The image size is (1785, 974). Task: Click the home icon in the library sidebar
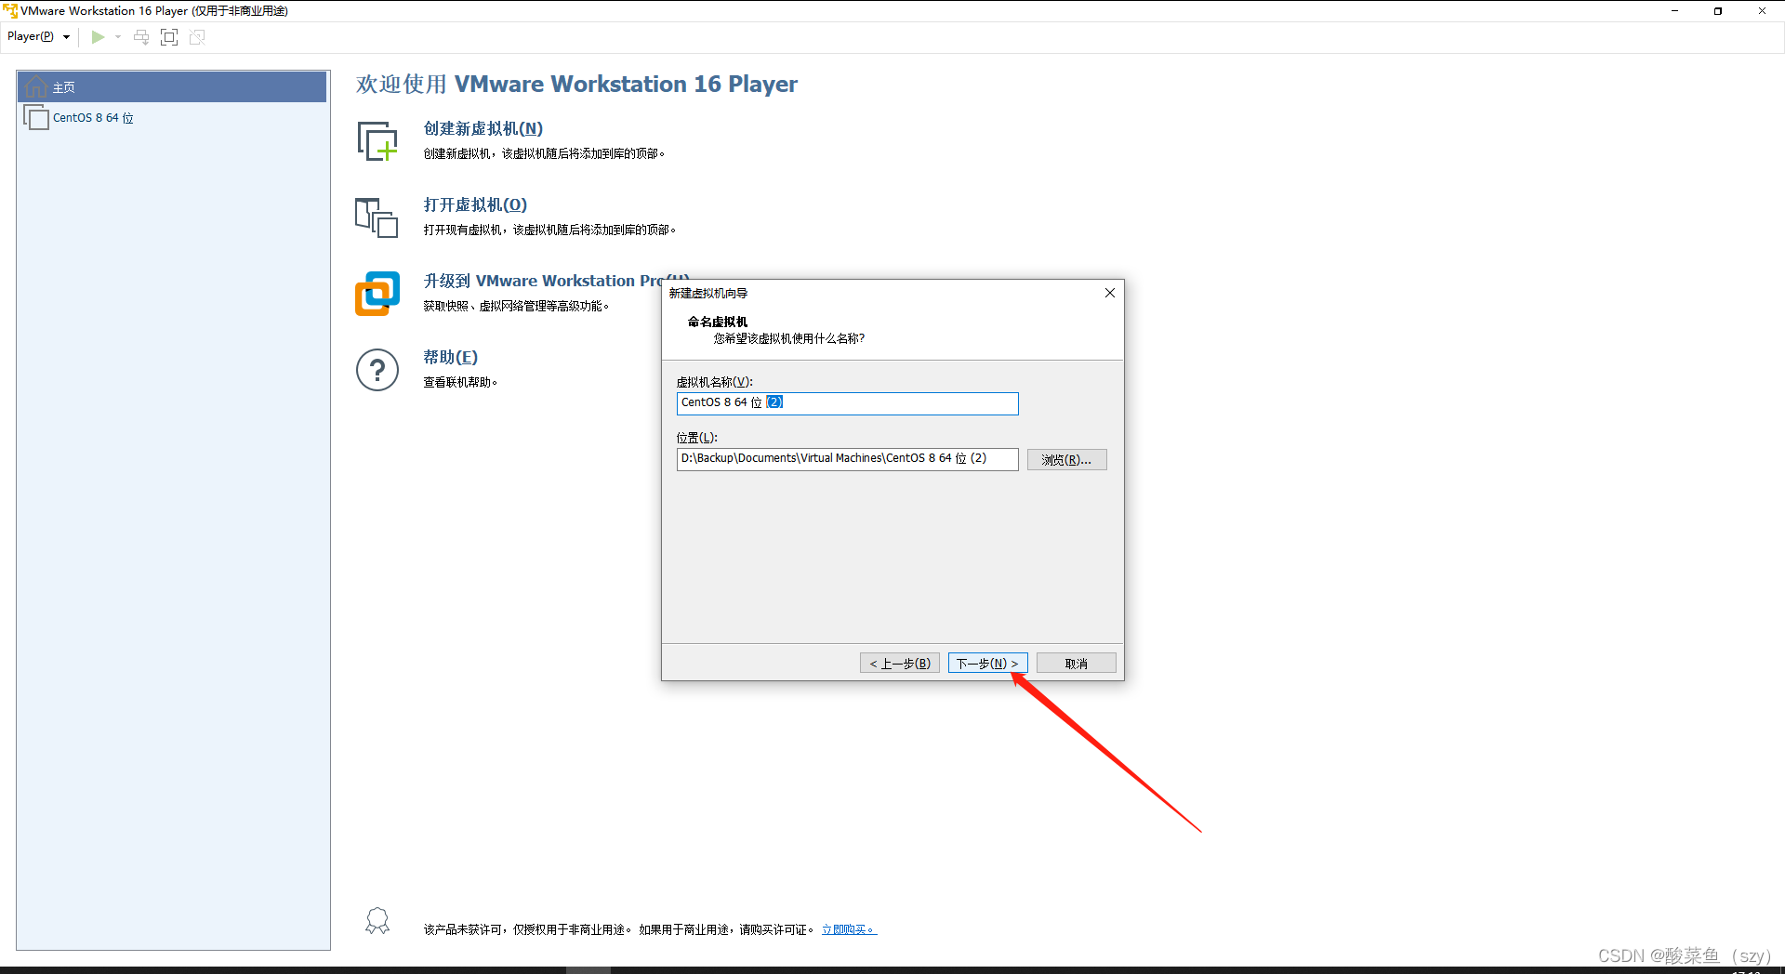tap(36, 87)
